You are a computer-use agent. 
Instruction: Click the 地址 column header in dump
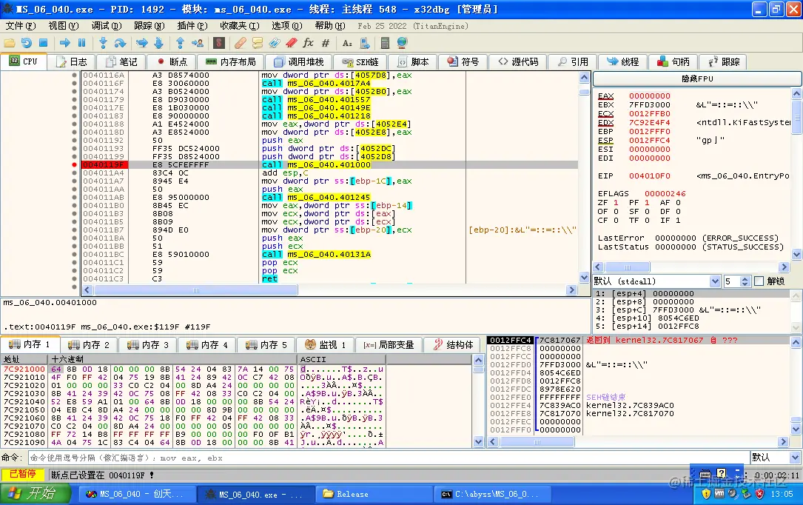tap(24, 360)
